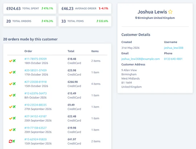Click the £46.23 average order value
Screen dimensions: 196x149
click(68, 8)
